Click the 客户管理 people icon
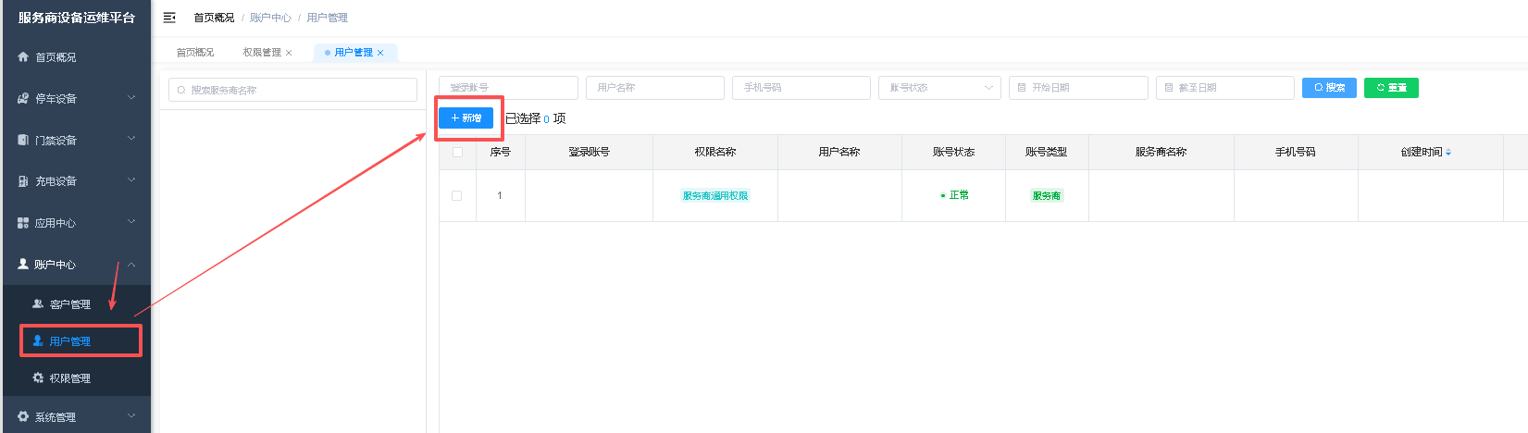 [x=38, y=303]
